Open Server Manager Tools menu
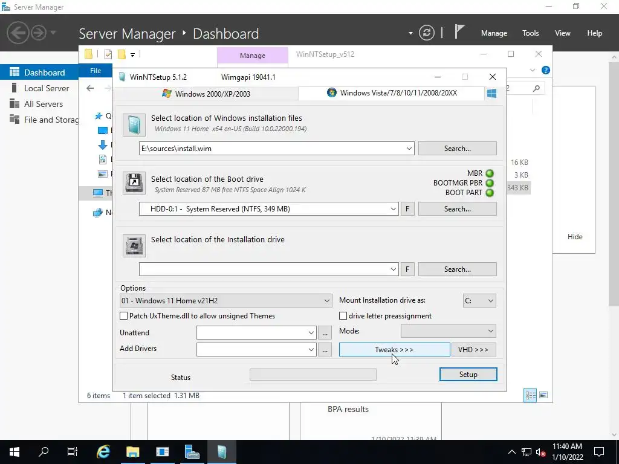619x464 pixels. click(531, 33)
